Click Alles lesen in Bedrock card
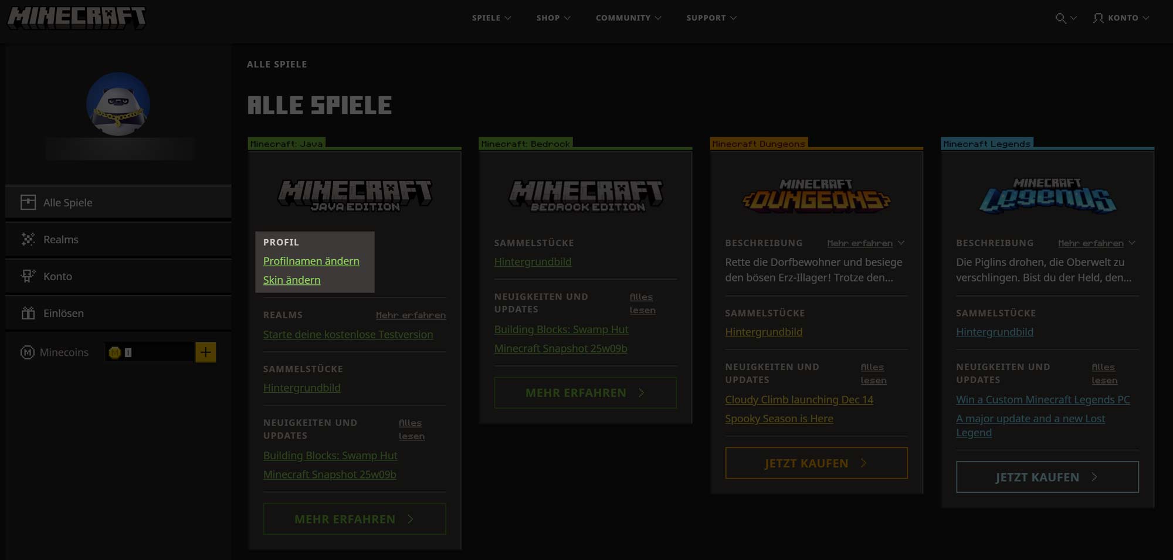The width and height of the screenshot is (1173, 560). pos(643,304)
